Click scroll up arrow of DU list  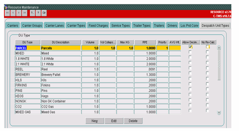point(219,48)
